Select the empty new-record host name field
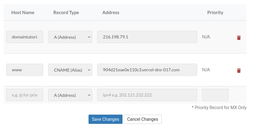Image resolution: width=253 pixels, height=130 pixels. click(x=25, y=95)
